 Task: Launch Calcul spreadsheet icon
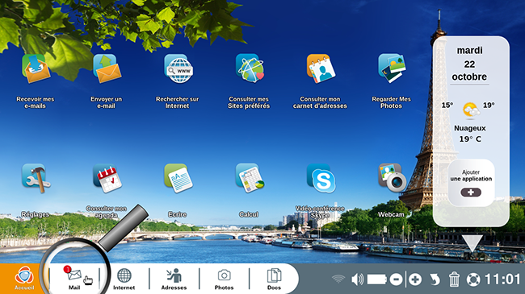[x=250, y=178]
